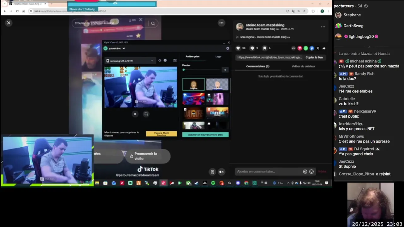
Task: Switch to the Arrière-plan tab
Action: point(192,56)
